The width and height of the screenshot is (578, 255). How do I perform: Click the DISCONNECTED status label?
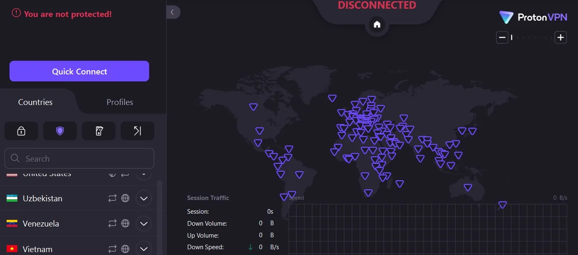377,5
